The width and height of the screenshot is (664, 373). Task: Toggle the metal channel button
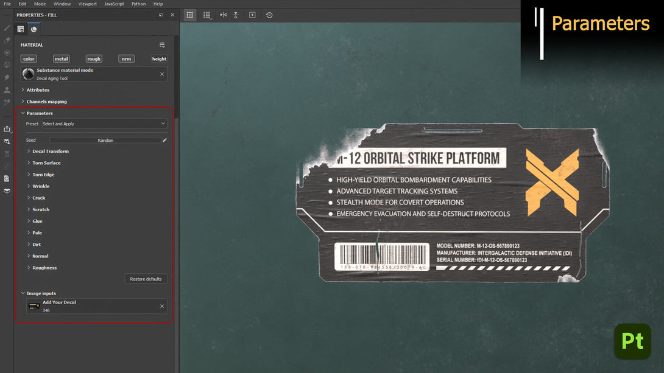(x=61, y=59)
